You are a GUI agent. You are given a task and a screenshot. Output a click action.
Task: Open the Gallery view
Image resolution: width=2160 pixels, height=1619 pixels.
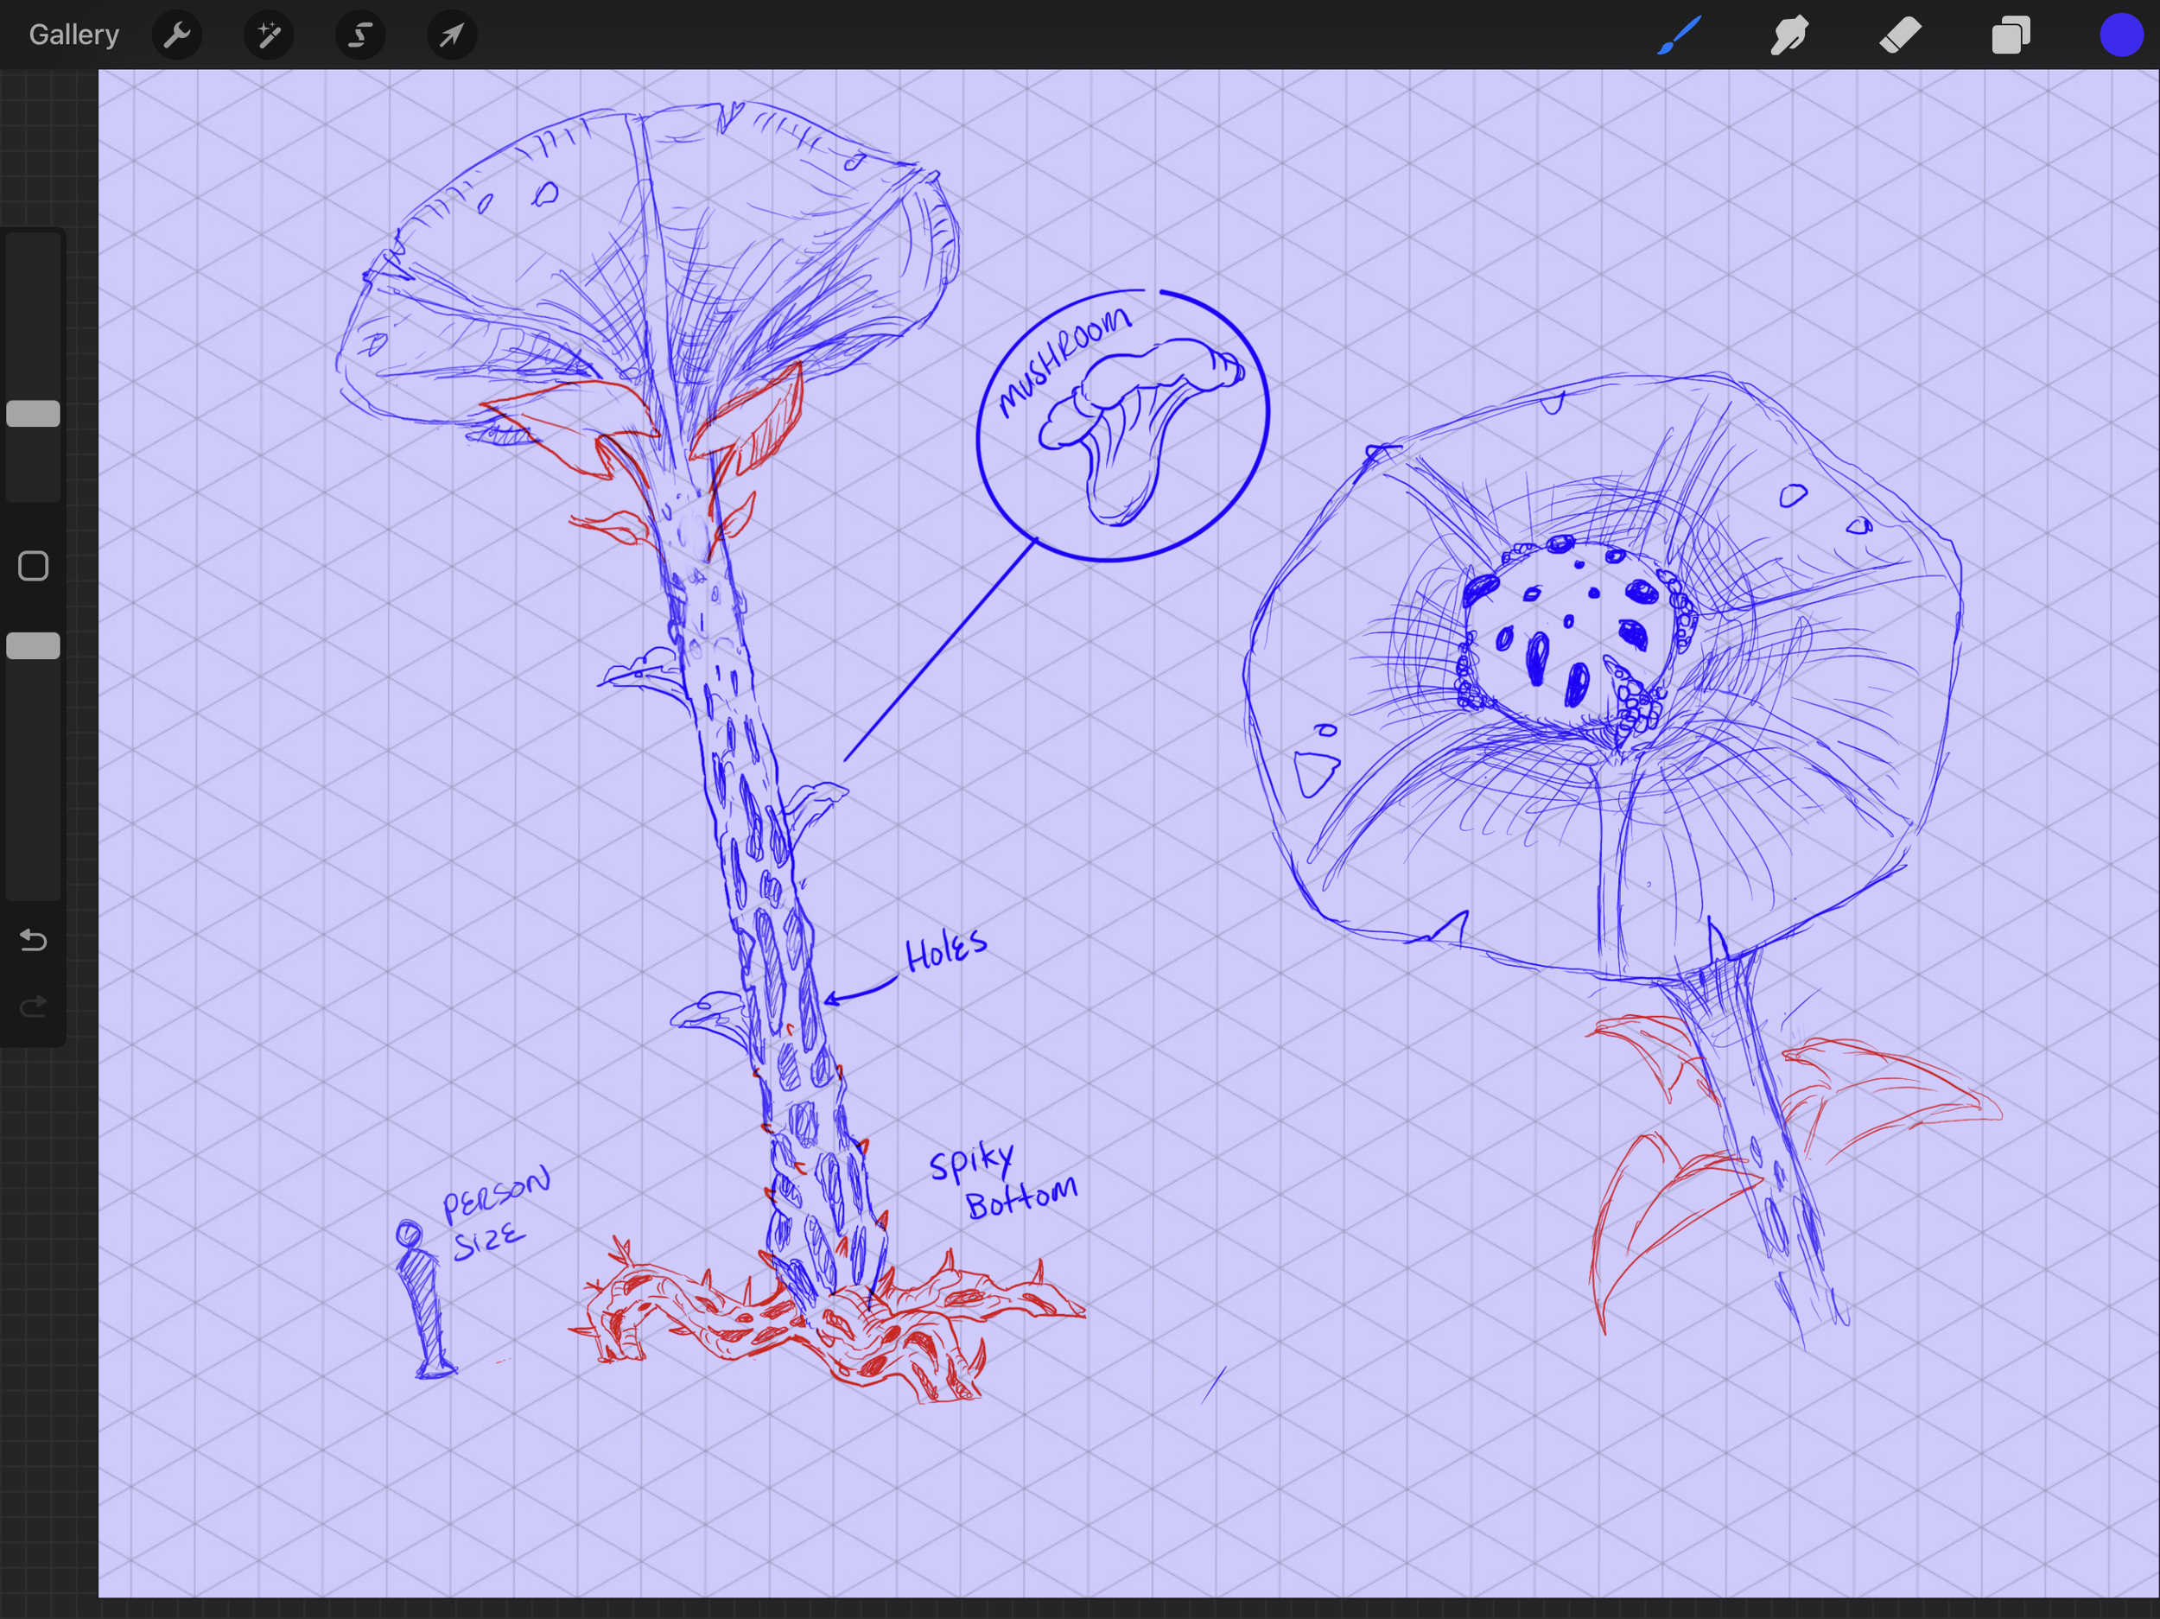point(74,35)
